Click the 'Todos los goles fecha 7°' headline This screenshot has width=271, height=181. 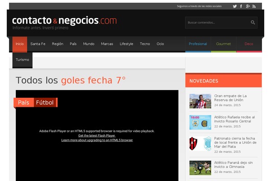click(x=70, y=81)
